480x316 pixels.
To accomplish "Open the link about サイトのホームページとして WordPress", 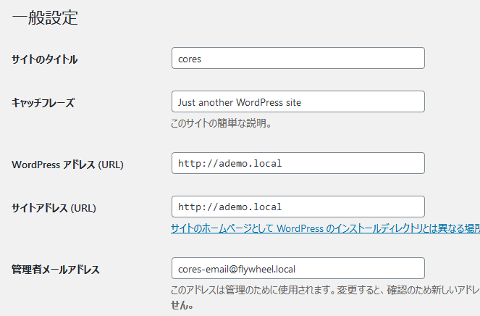I will 325,228.
